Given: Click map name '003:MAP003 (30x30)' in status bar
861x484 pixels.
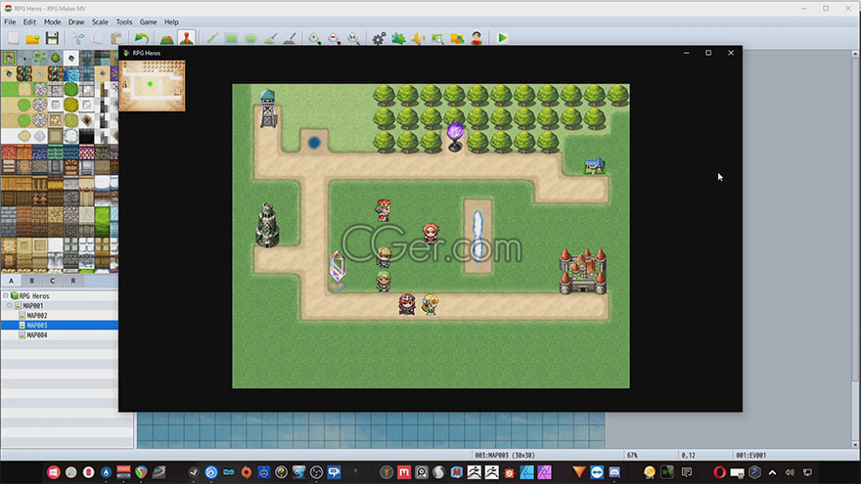Looking at the screenshot, I should (505, 455).
